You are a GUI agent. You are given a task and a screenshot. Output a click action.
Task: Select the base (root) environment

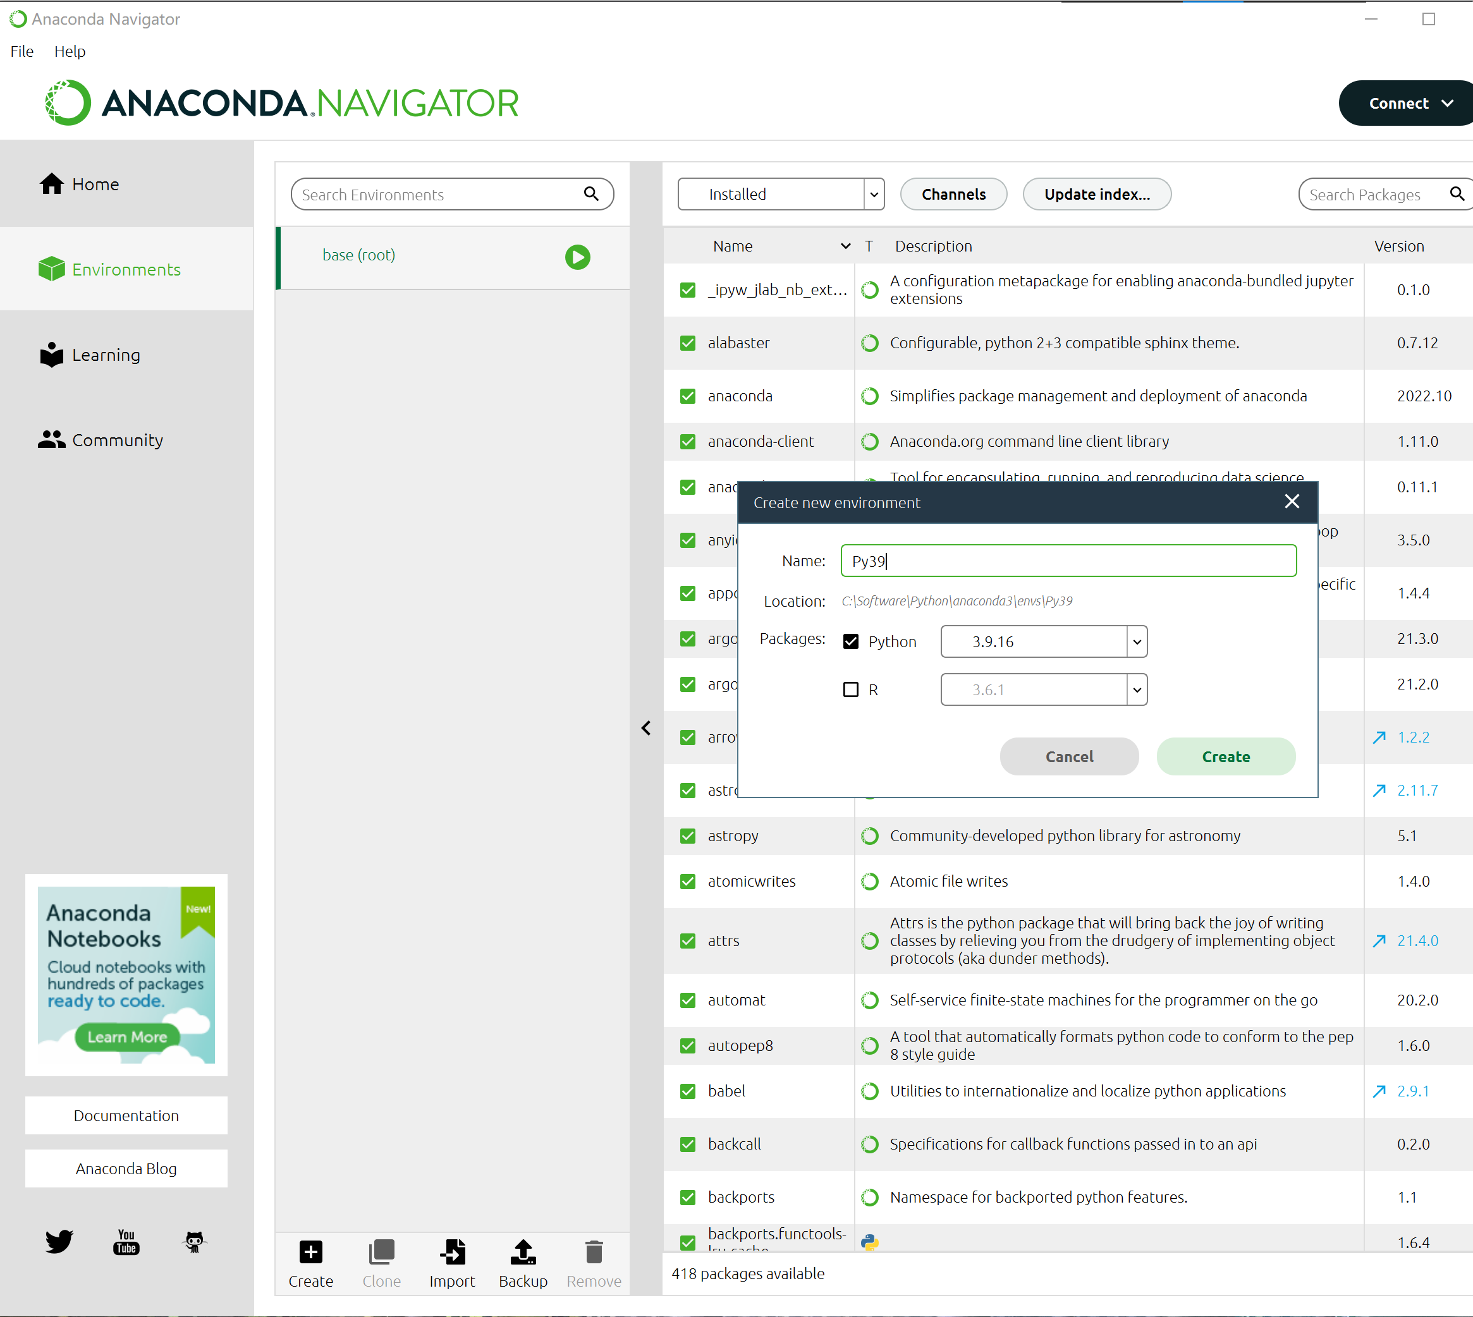[454, 257]
